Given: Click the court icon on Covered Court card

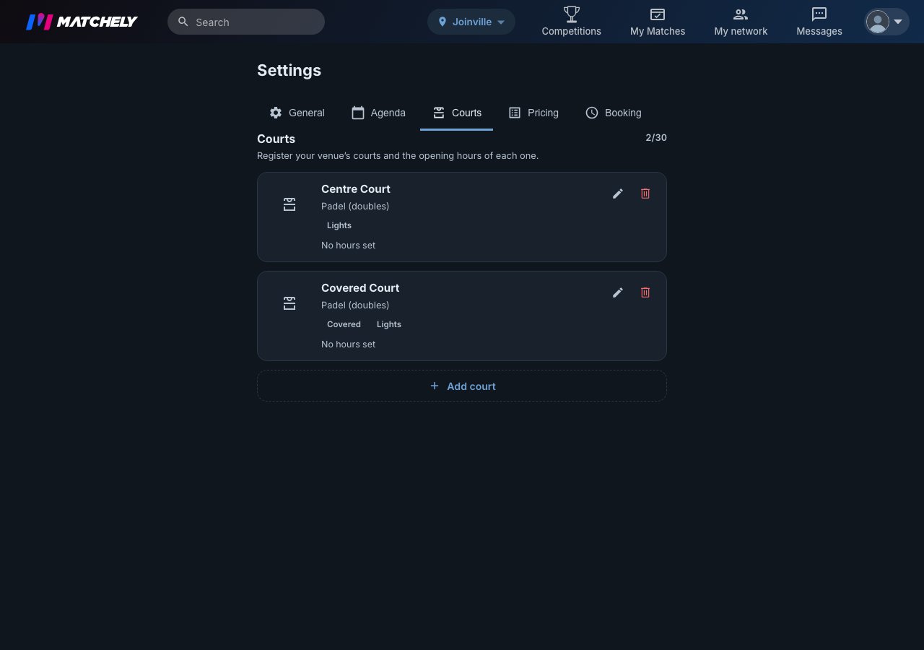Looking at the screenshot, I should 289,303.
